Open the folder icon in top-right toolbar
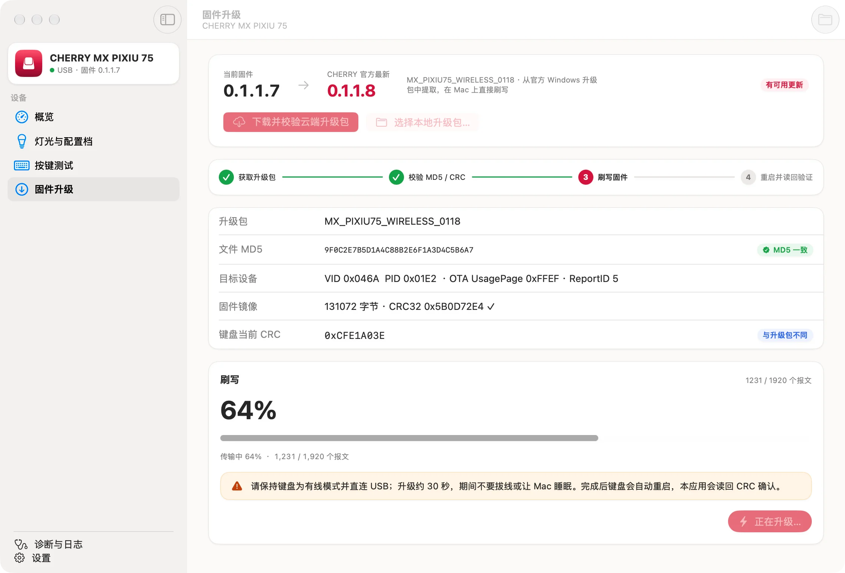This screenshot has width=845, height=573. click(x=825, y=20)
